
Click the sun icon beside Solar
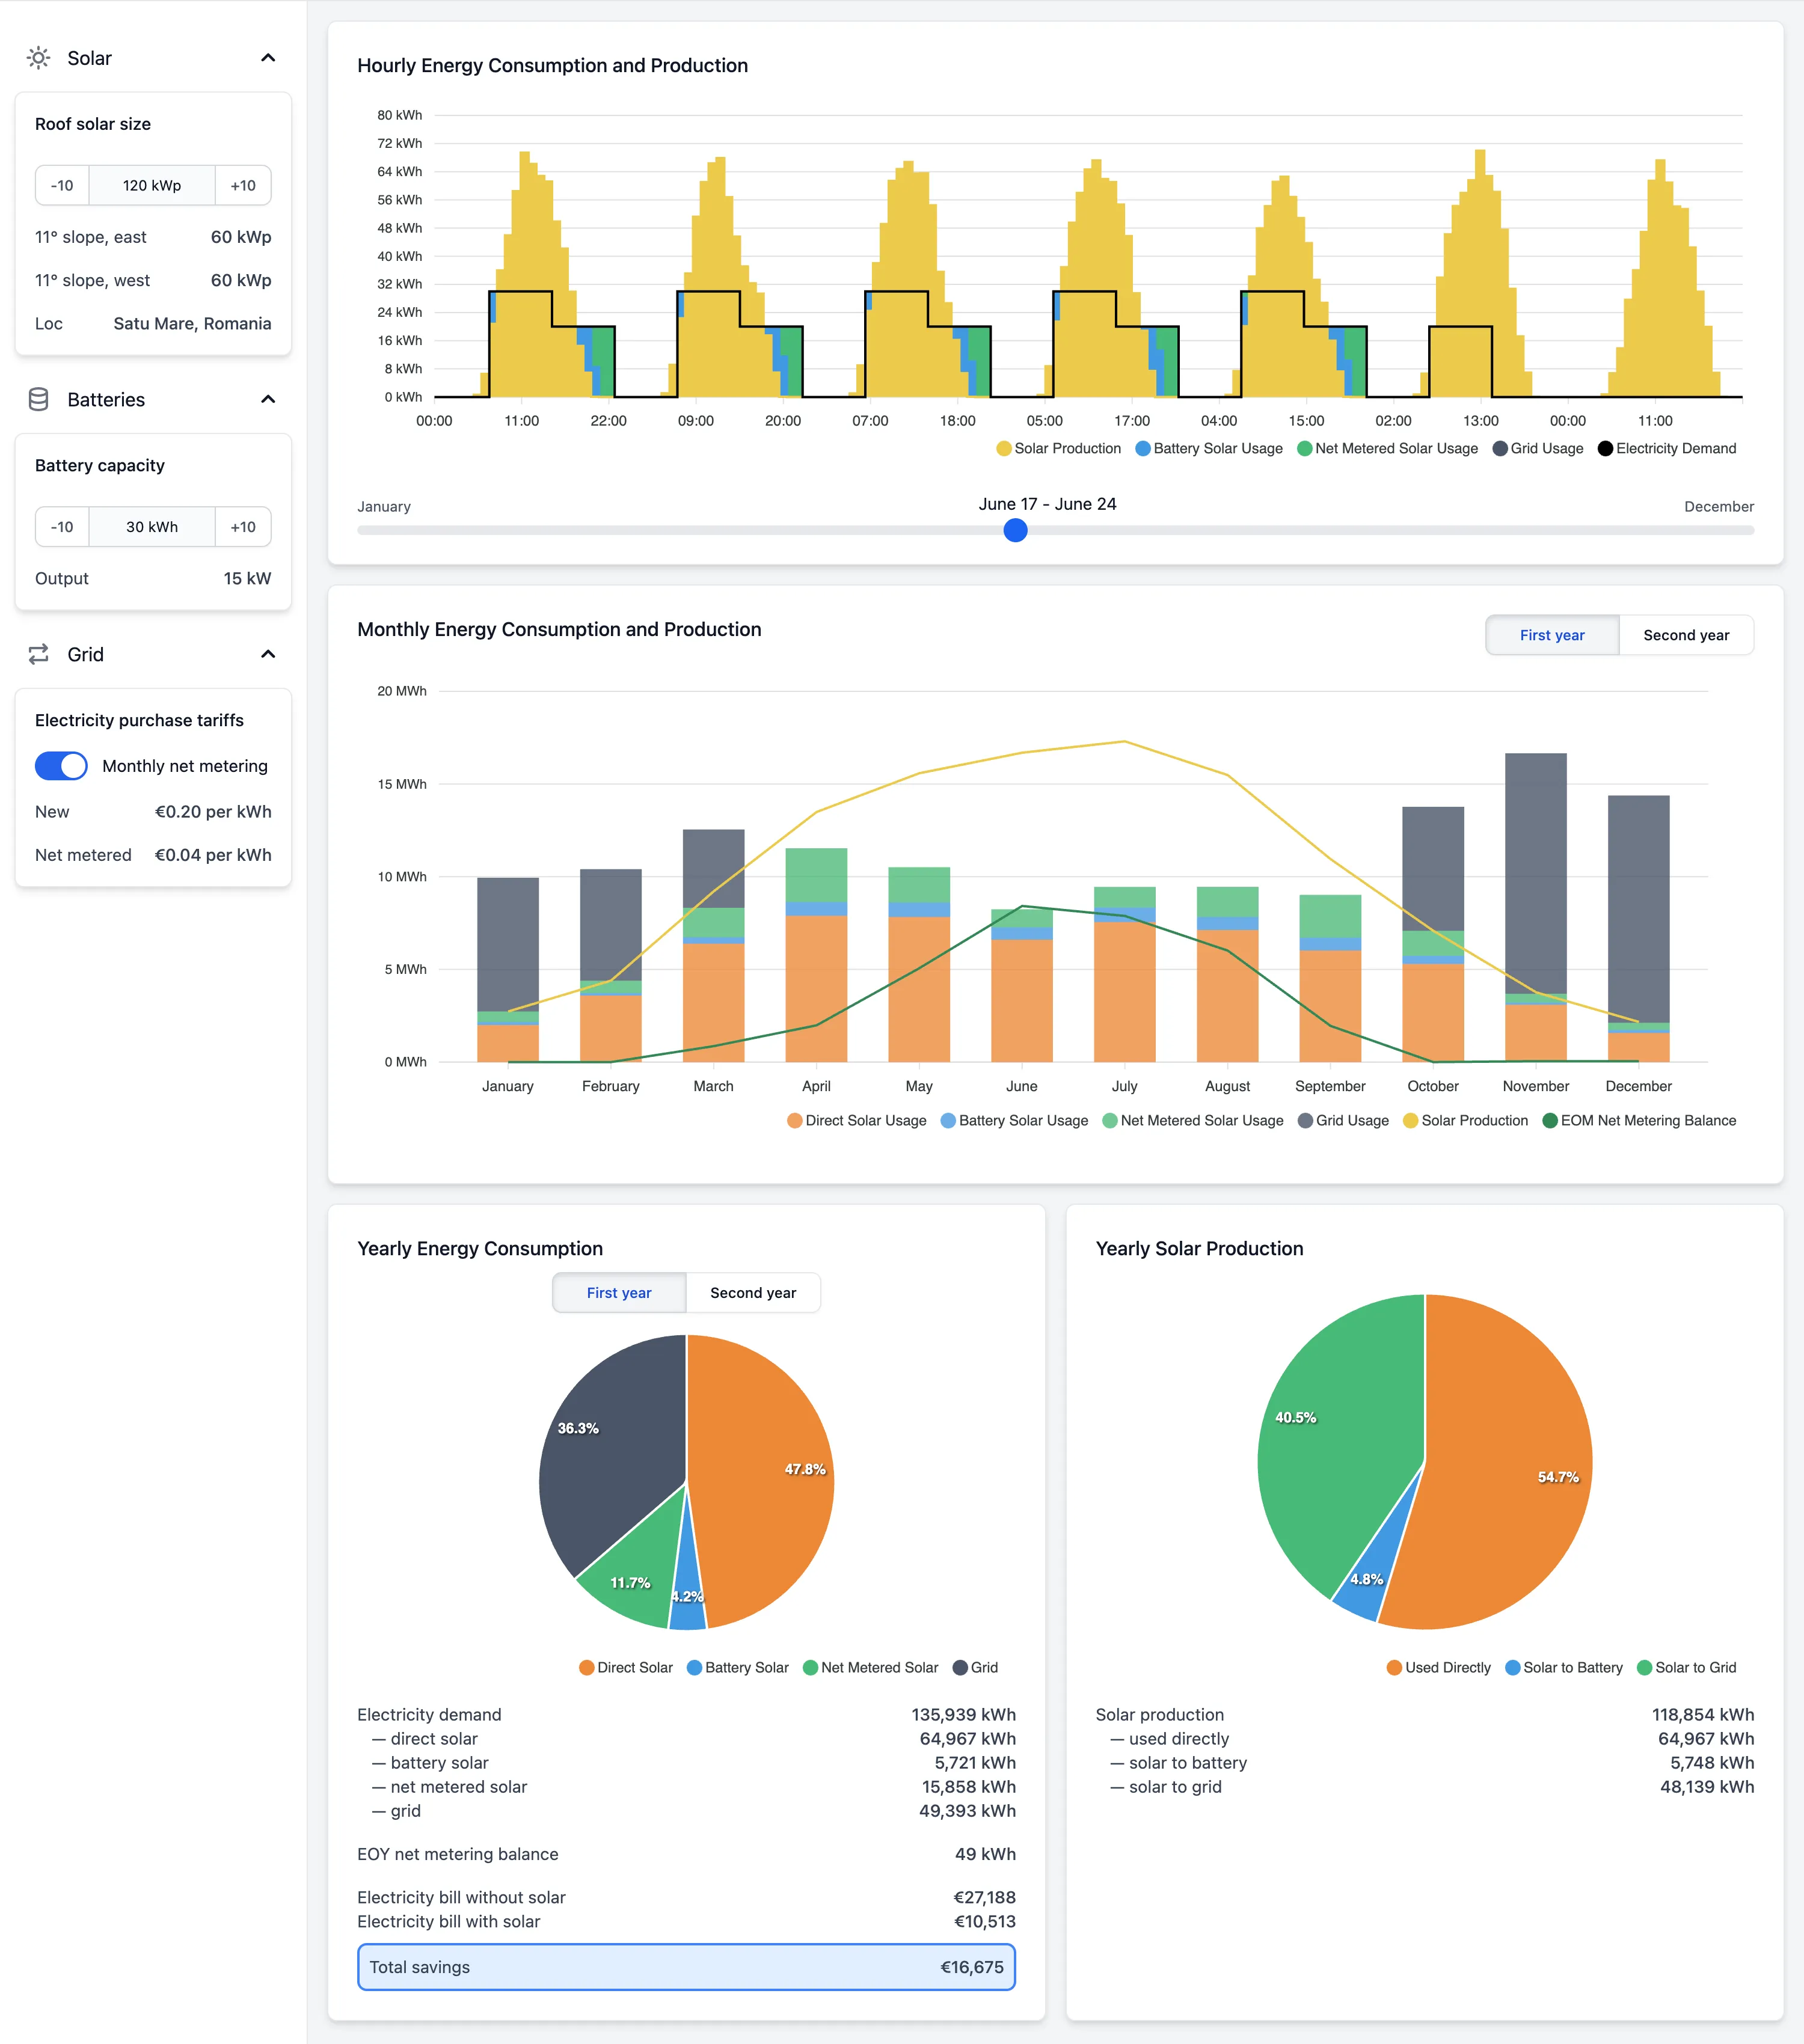click(x=38, y=58)
